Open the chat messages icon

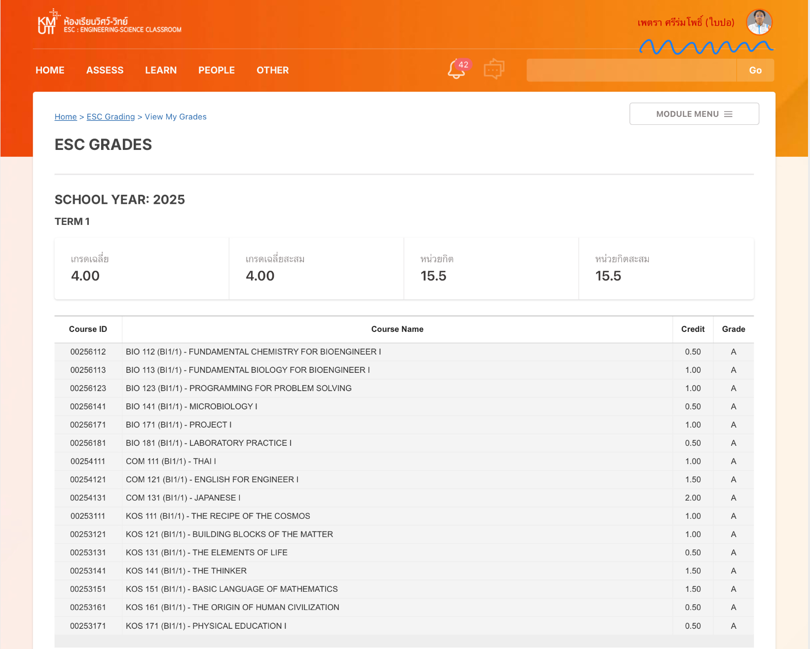click(x=494, y=70)
